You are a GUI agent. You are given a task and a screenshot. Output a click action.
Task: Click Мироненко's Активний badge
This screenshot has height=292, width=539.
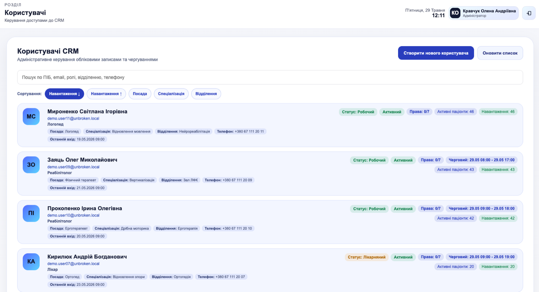pos(392,112)
